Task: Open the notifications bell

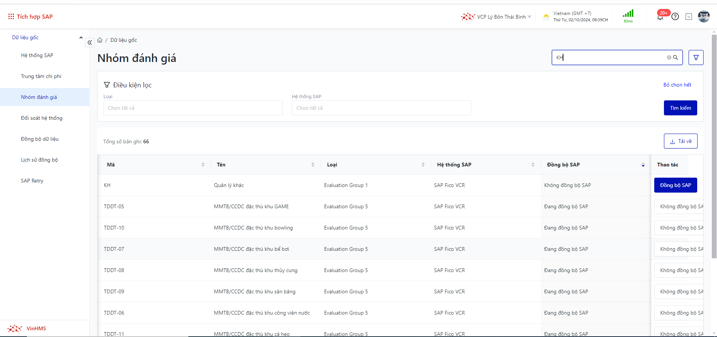Action: click(660, 17)
